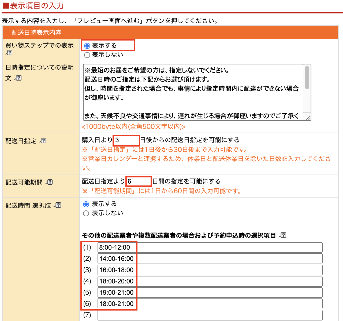Click the text 日間の指定を可能にする
This screenshot has height=321, width=343.
(187, 181)
